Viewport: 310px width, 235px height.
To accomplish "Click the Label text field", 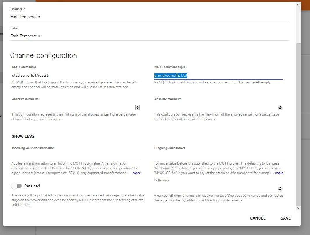I will (149, 36).
